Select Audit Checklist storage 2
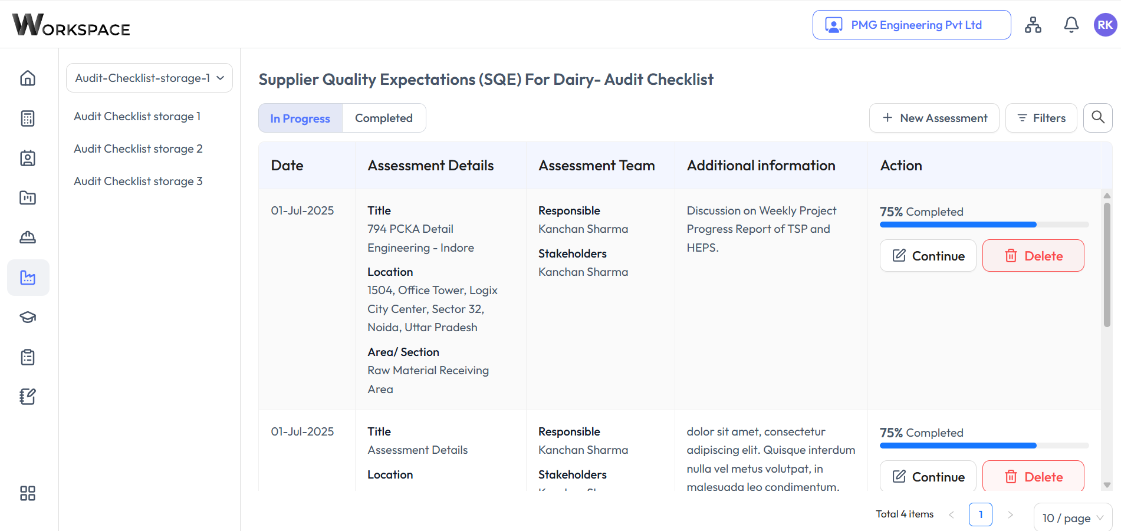Image resolution: width=1121 pixels, height=531 pixels. click(138, 149)
